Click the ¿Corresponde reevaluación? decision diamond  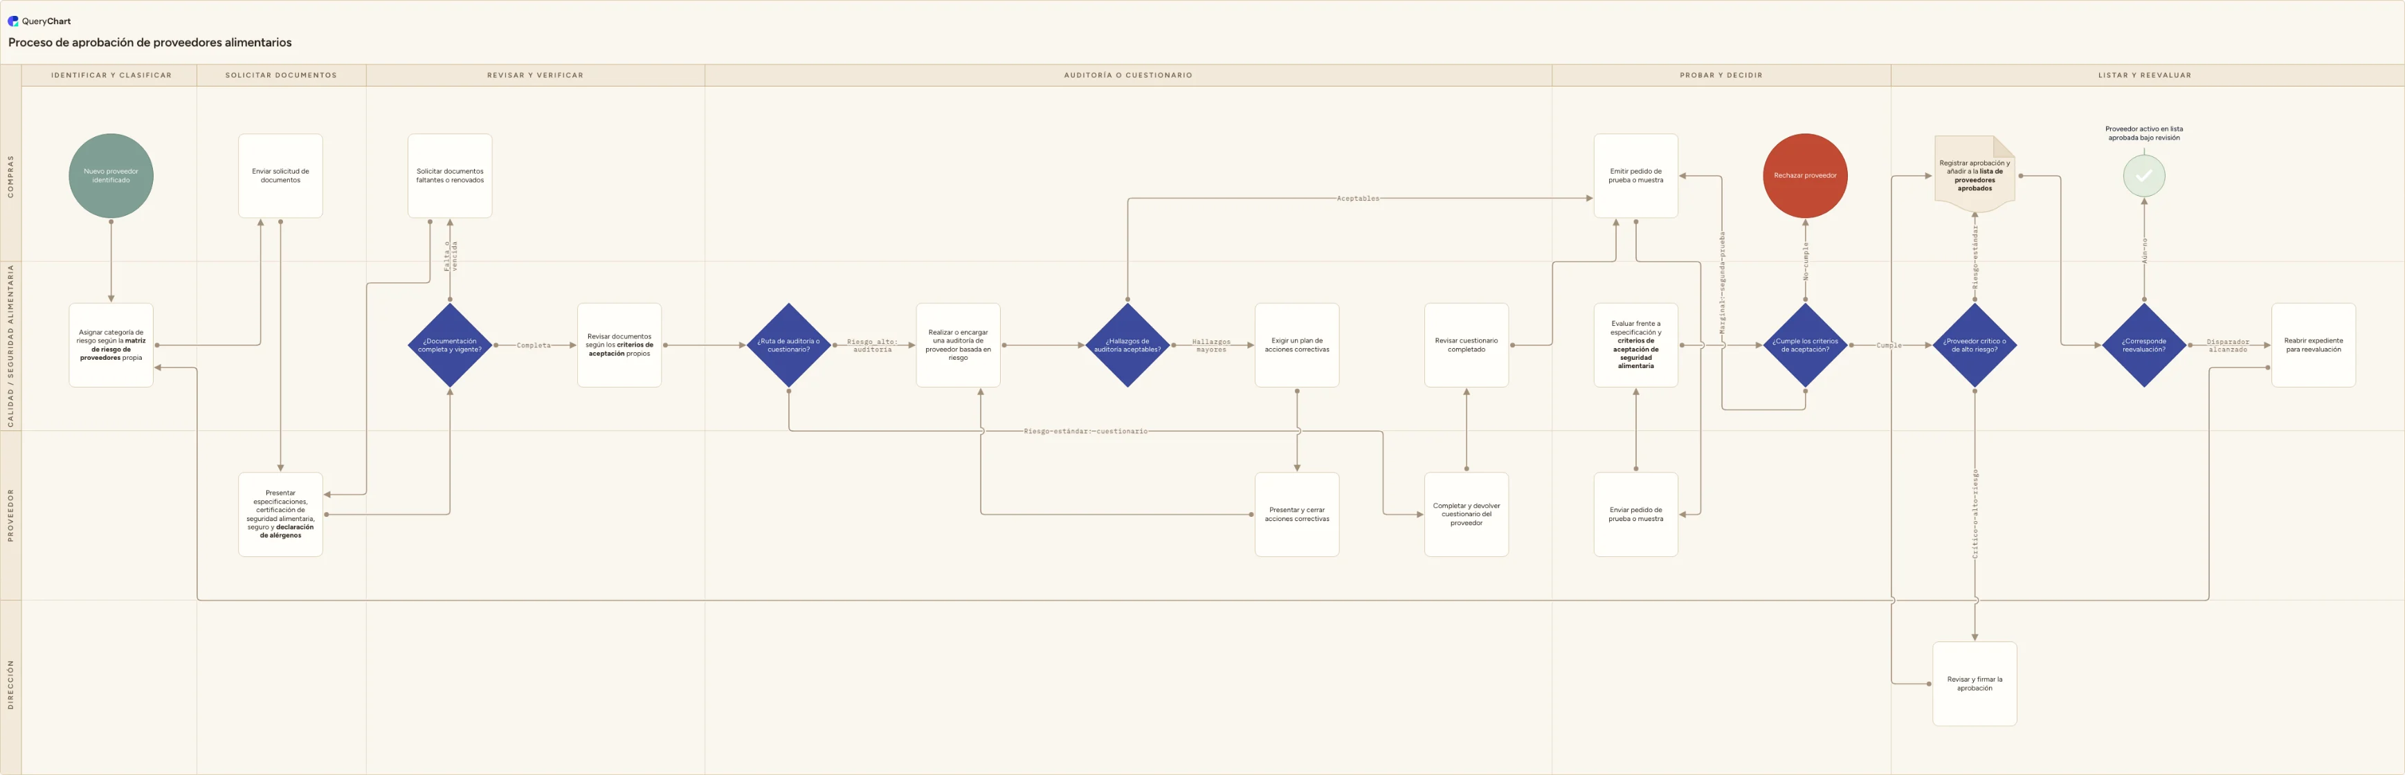point(2143,345)
